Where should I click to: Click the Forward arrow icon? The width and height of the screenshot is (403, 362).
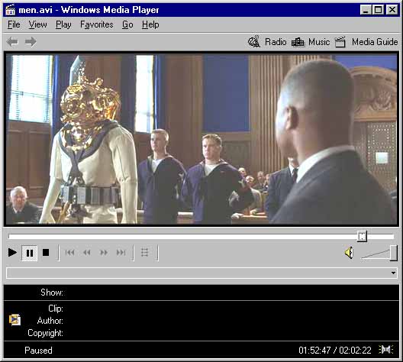31,42
